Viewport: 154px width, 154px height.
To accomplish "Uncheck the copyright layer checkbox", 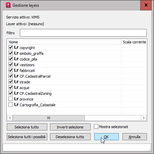I will click(11, 47).
